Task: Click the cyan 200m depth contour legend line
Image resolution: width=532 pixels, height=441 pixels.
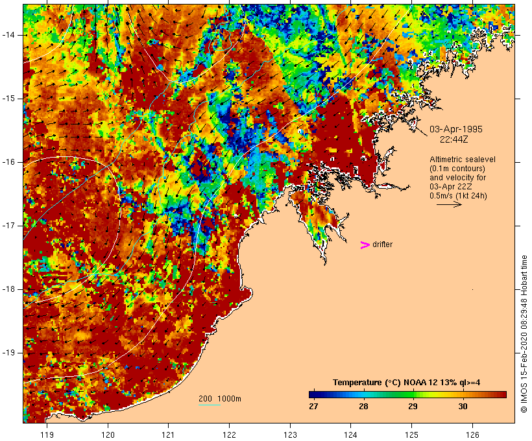Action: [x=210, y=405]
